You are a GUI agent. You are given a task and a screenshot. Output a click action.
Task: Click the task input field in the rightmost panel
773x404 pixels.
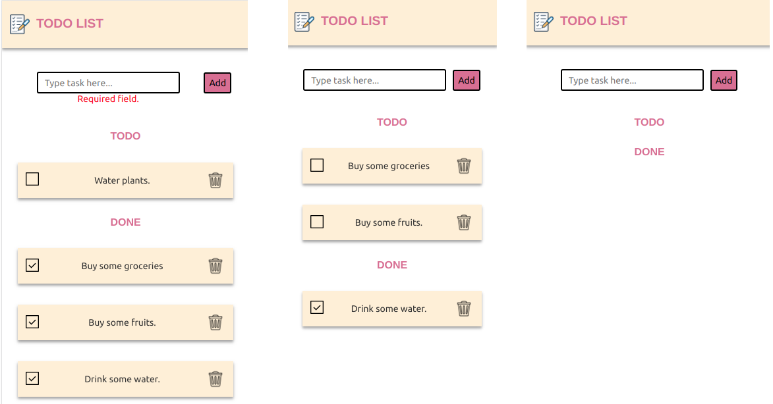(631, 80)
